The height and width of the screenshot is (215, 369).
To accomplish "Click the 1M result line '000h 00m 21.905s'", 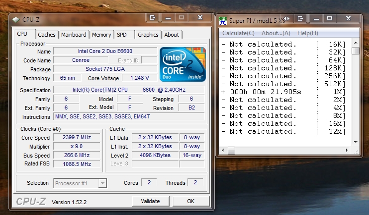I will [283, 92].
